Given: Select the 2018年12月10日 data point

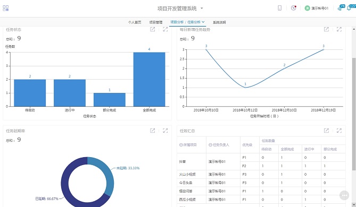Looking at the screenshot, I should [x=284, y=68].
